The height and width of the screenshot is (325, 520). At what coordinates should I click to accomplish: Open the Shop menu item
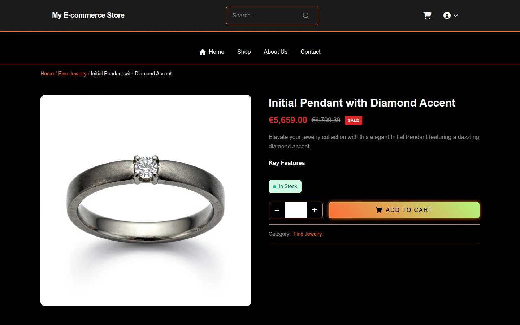coord(244,52)
